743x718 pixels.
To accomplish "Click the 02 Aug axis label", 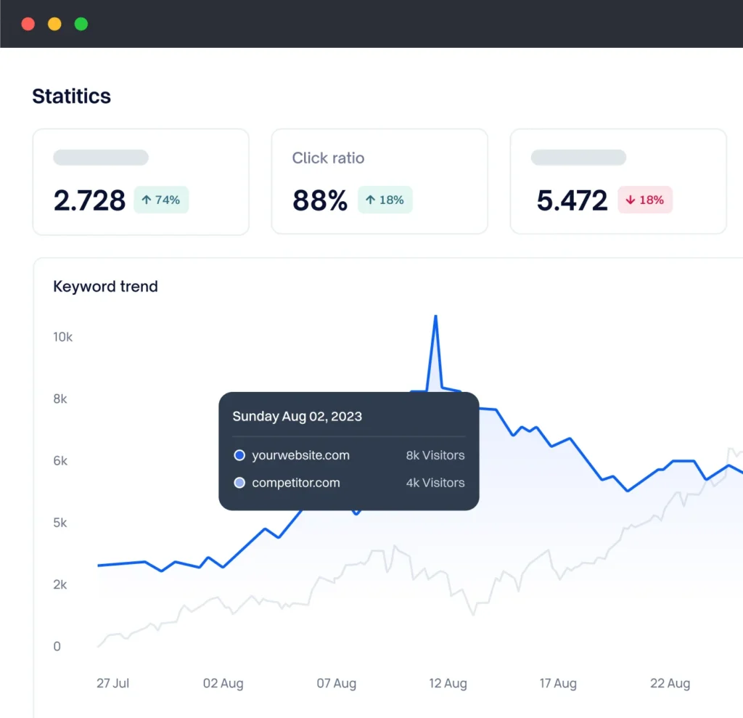I will tap(223, 683).
